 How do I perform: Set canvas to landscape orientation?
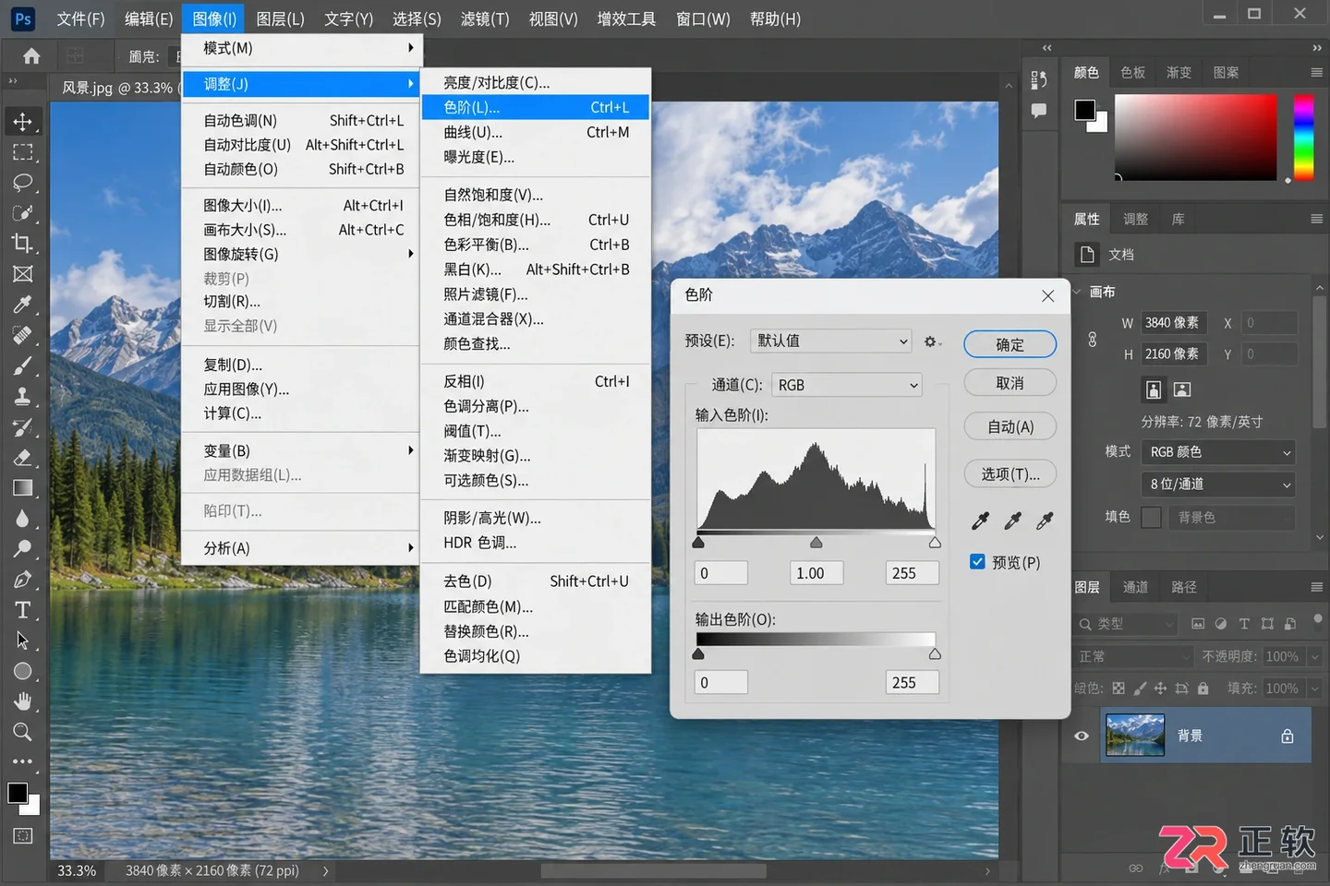1182,389
